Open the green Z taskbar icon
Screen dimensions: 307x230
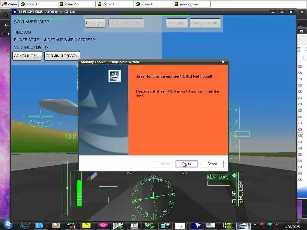coord(228,226)
